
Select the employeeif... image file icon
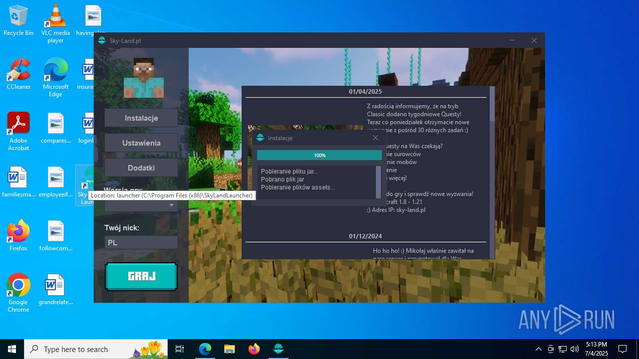[x=55, y=182]
